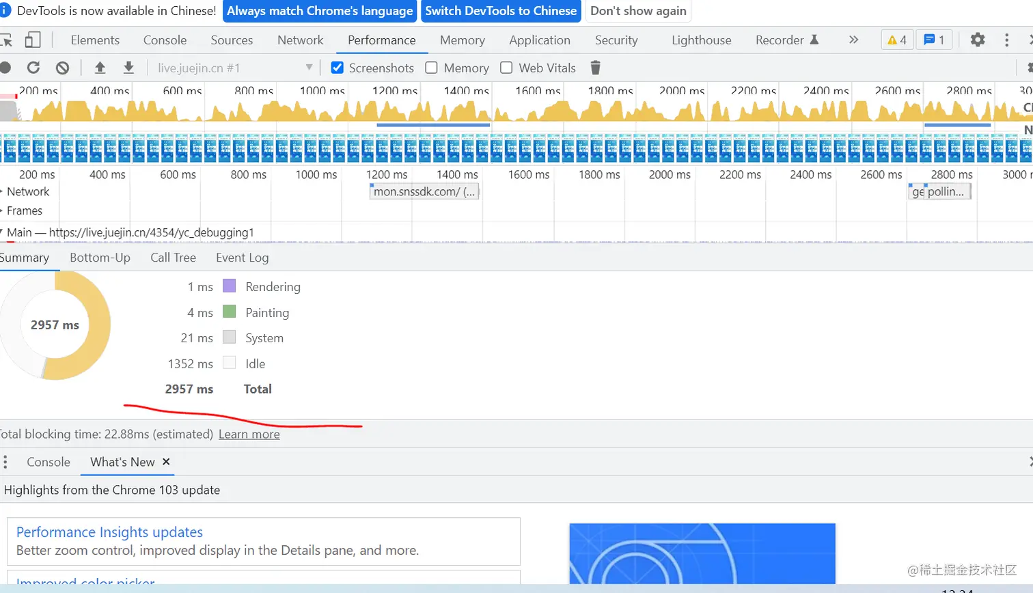Open the Security tab
Image resolution: width=1033 pixels, height=593 pixels.
(616, 40)
